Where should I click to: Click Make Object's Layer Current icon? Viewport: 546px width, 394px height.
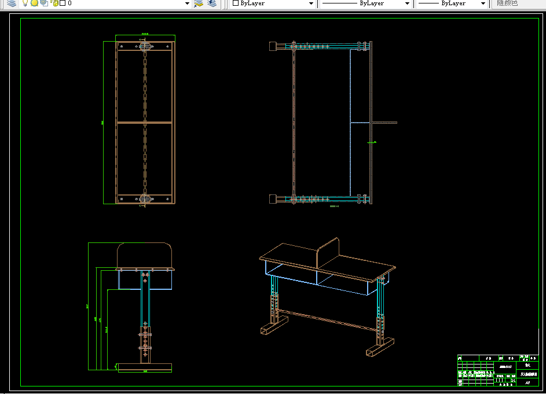pyautogui.click(x=199, y=3)
